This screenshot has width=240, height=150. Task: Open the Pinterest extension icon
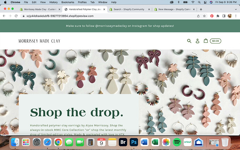pyautogui.click(x=212, y=16)
